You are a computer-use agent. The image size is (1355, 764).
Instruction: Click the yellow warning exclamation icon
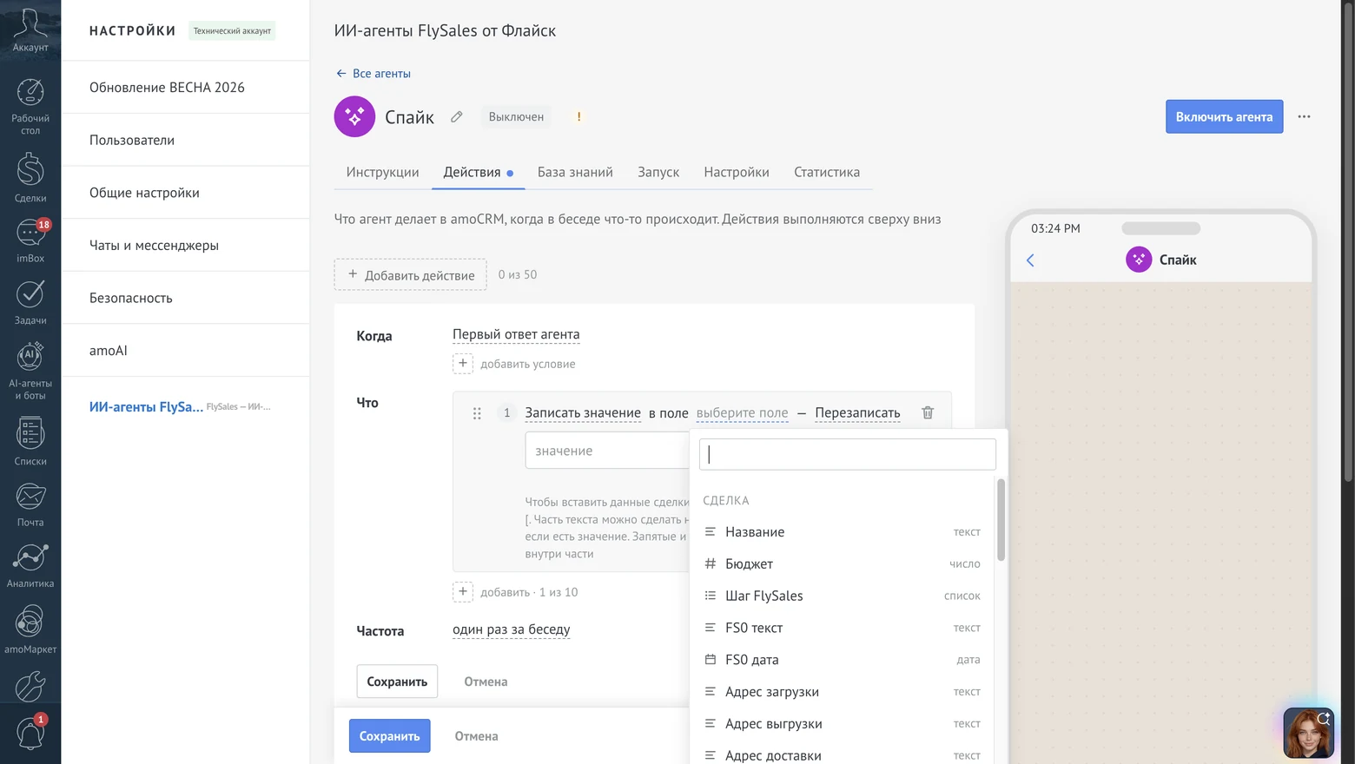point(578,116)
